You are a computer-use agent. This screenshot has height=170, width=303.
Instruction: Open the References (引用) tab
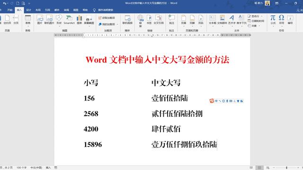[x=47, y=10]
